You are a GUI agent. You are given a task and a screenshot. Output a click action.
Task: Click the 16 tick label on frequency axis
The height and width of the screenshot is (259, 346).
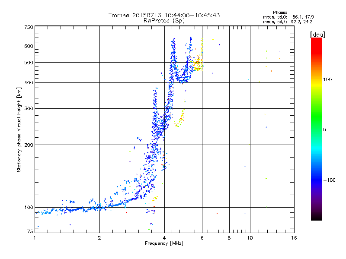point(294,238)
